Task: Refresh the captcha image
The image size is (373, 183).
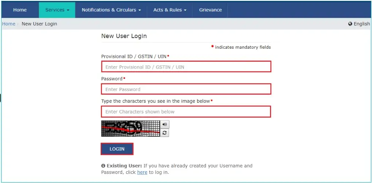Action: 164,133
